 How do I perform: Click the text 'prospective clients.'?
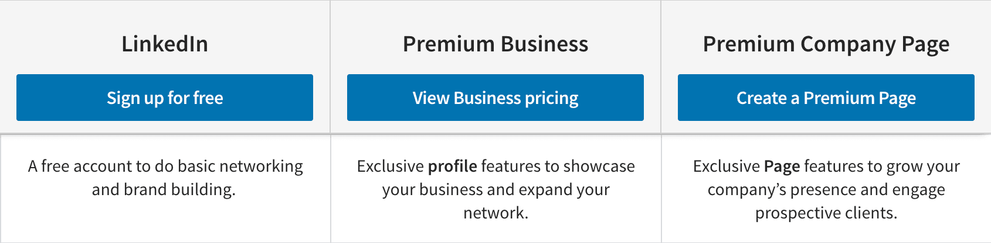[826, 213]
